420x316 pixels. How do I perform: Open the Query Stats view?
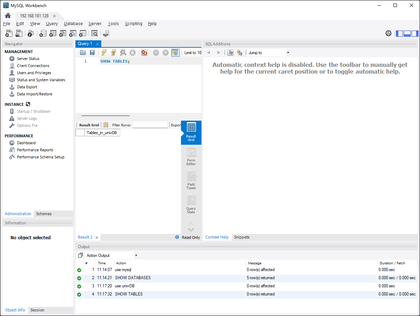[x=191, y=205]
